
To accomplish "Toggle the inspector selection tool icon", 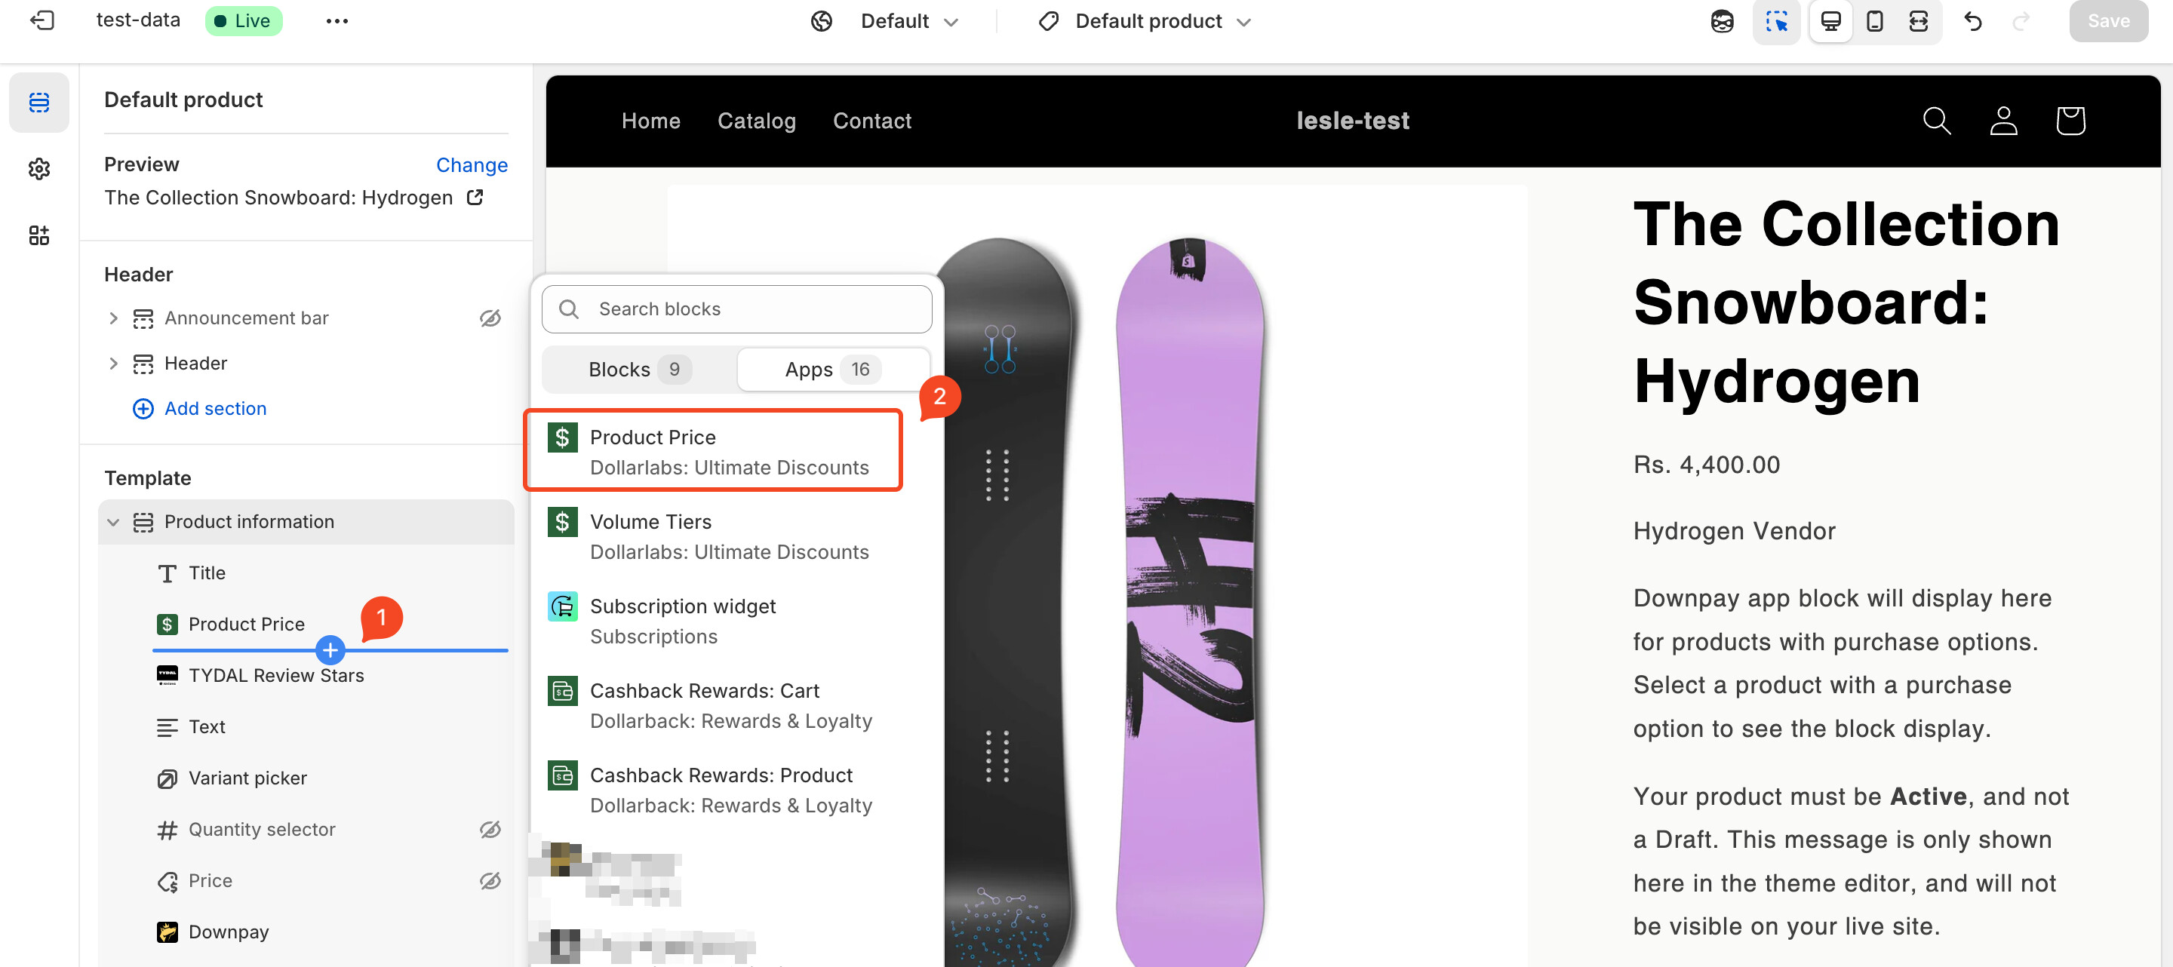I will pos(1777,21).
